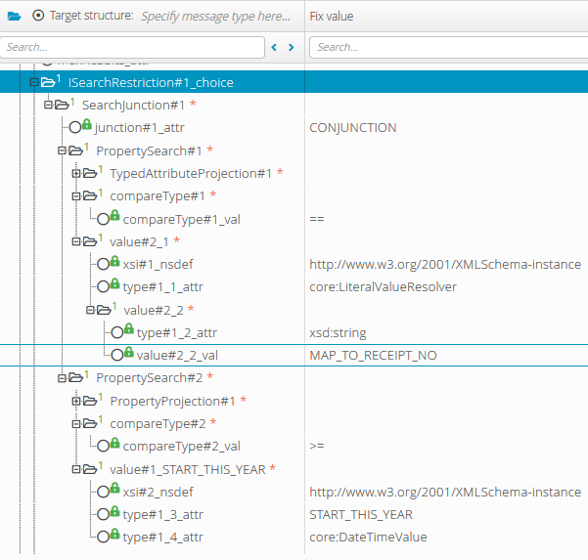Viewport: 588px width, 560px height.
Task: Click the green lock on value#2_2_val
Action: pyautogui.click(x=128, y=352)
